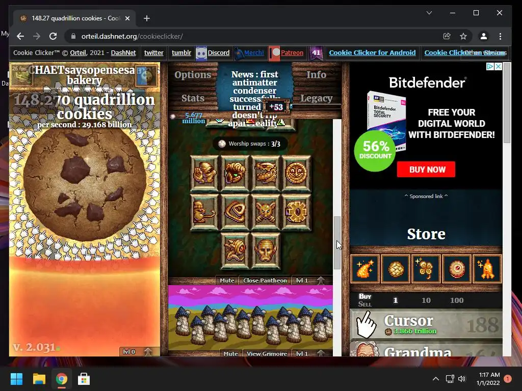
Task: Mute the Pantheon temple row
Action: pos(227,281)
